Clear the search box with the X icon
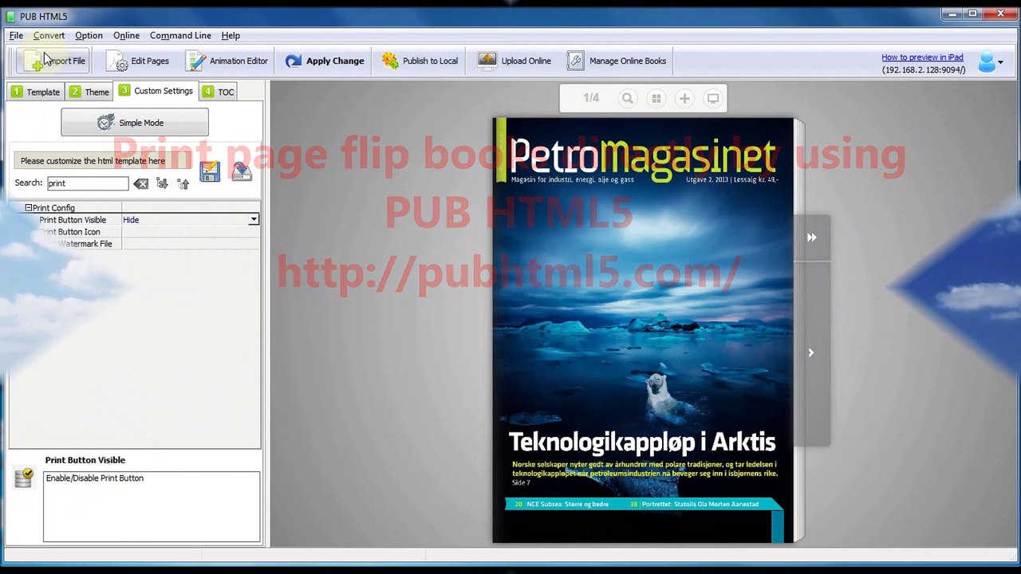The width and height of the screenshot is (1021, 574). click(141, 183)
